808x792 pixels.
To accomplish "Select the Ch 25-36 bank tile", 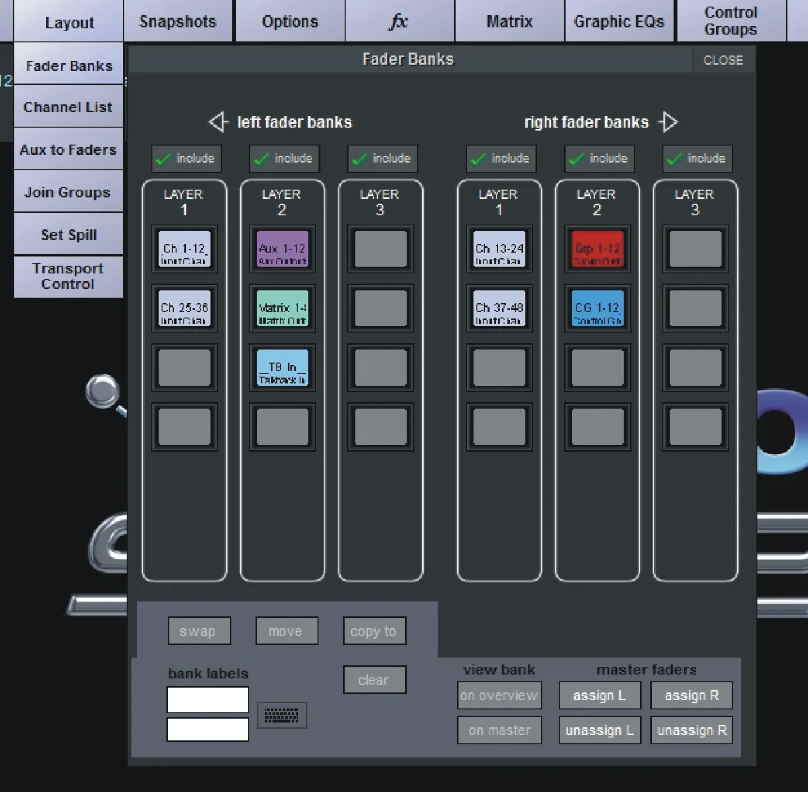I will click(184, 308).
